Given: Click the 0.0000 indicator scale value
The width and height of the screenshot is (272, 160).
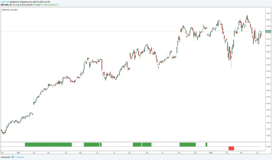Looking at the screenshot, I should tap(268, 147).
